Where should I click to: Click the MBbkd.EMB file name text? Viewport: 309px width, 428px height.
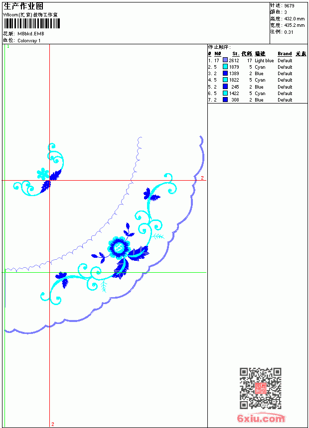point(30,34)
